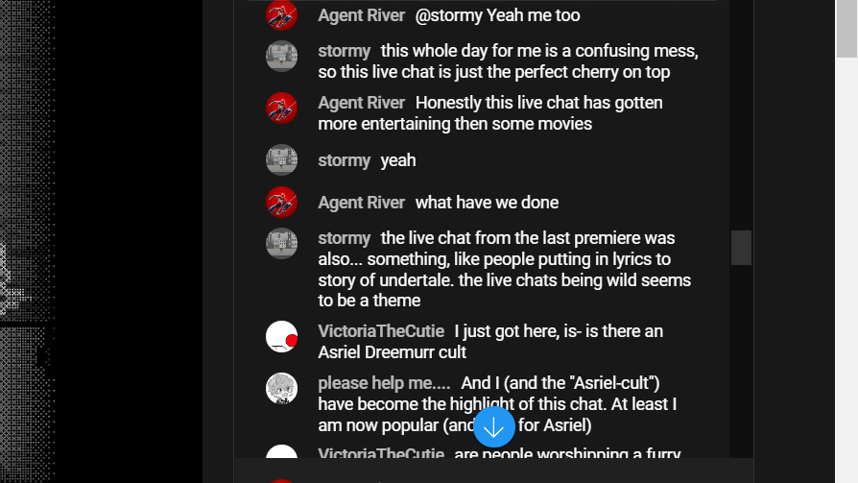Open Agent River's avatar on the 'Yeah me too' message
Viewport: 858px width, 483px height.
point(282,14)
